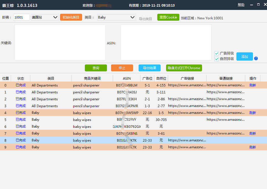
Task: Click inside the ASIN text area
Action: (166, 42)
